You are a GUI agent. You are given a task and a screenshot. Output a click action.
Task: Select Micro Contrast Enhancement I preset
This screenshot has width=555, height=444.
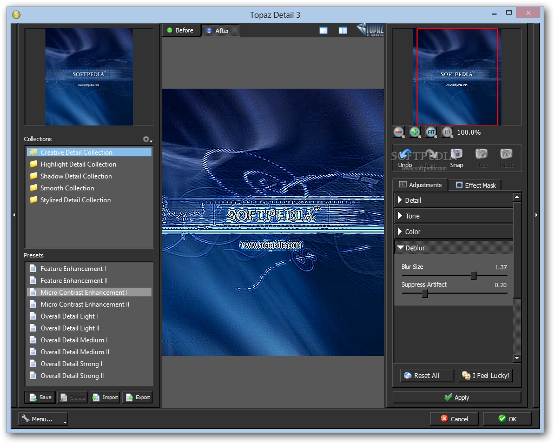tap(89, 292)
